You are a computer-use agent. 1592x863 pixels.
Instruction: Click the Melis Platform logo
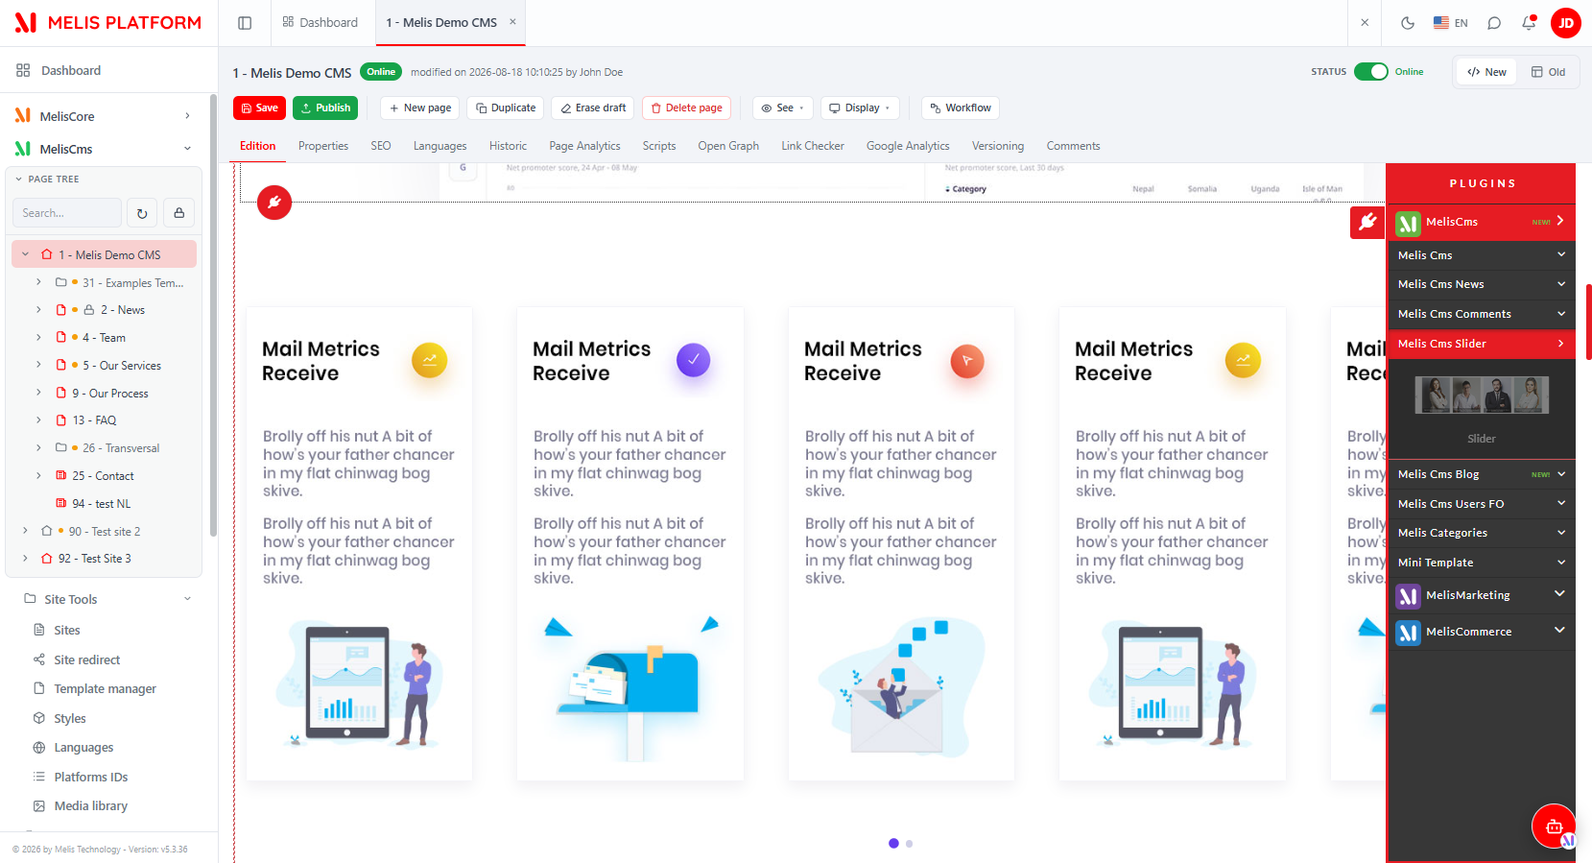coord(108,23)
